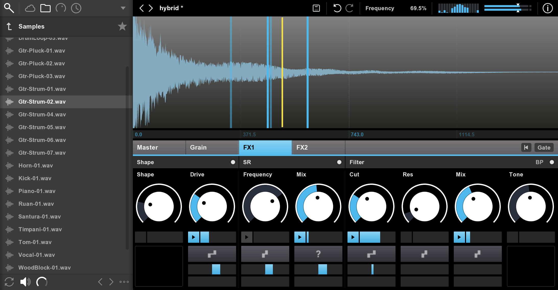
Task: Open the SR Mix random modulation selector
Action: (x=318, y=254)
